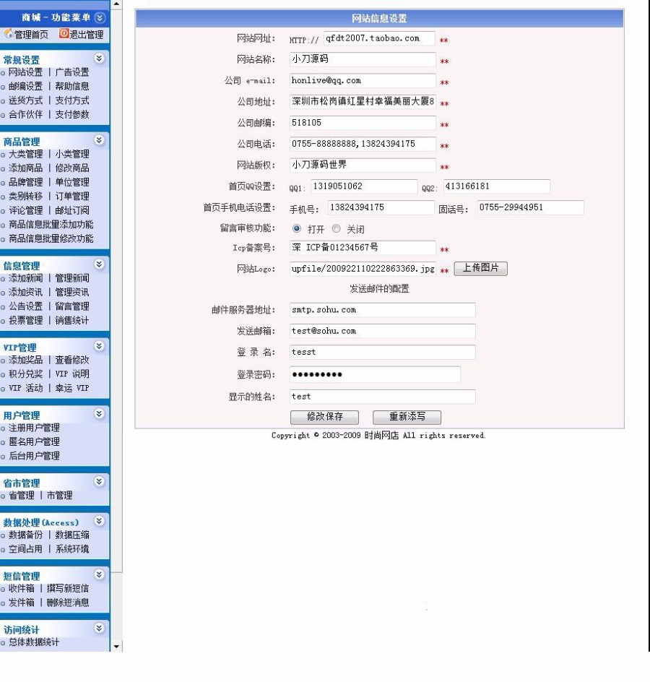Focus the 网站名称 input field

[363, 59]
